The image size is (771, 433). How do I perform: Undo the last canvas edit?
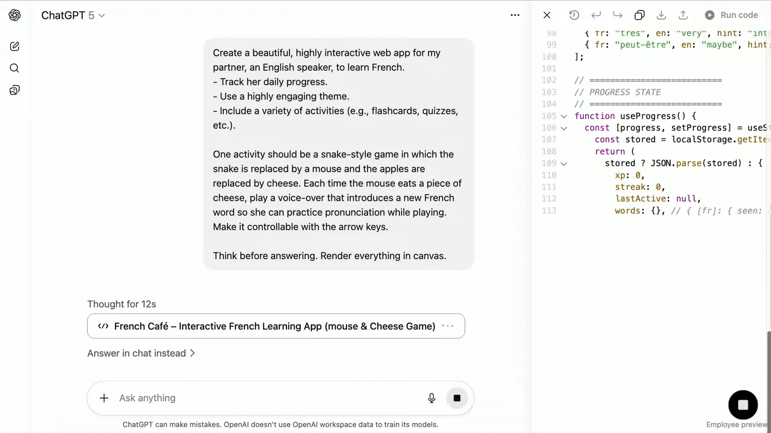click(595, 15)
